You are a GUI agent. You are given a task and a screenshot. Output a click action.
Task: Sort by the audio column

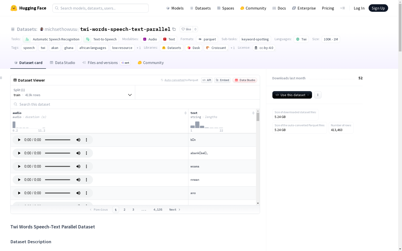click(x=185, y=113)
